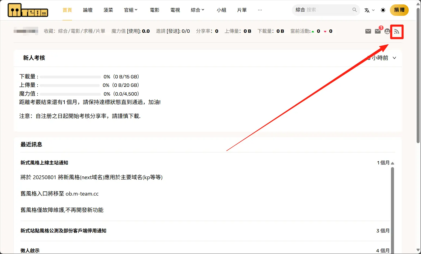Click the M-Team logo

(x=28, y=10)
